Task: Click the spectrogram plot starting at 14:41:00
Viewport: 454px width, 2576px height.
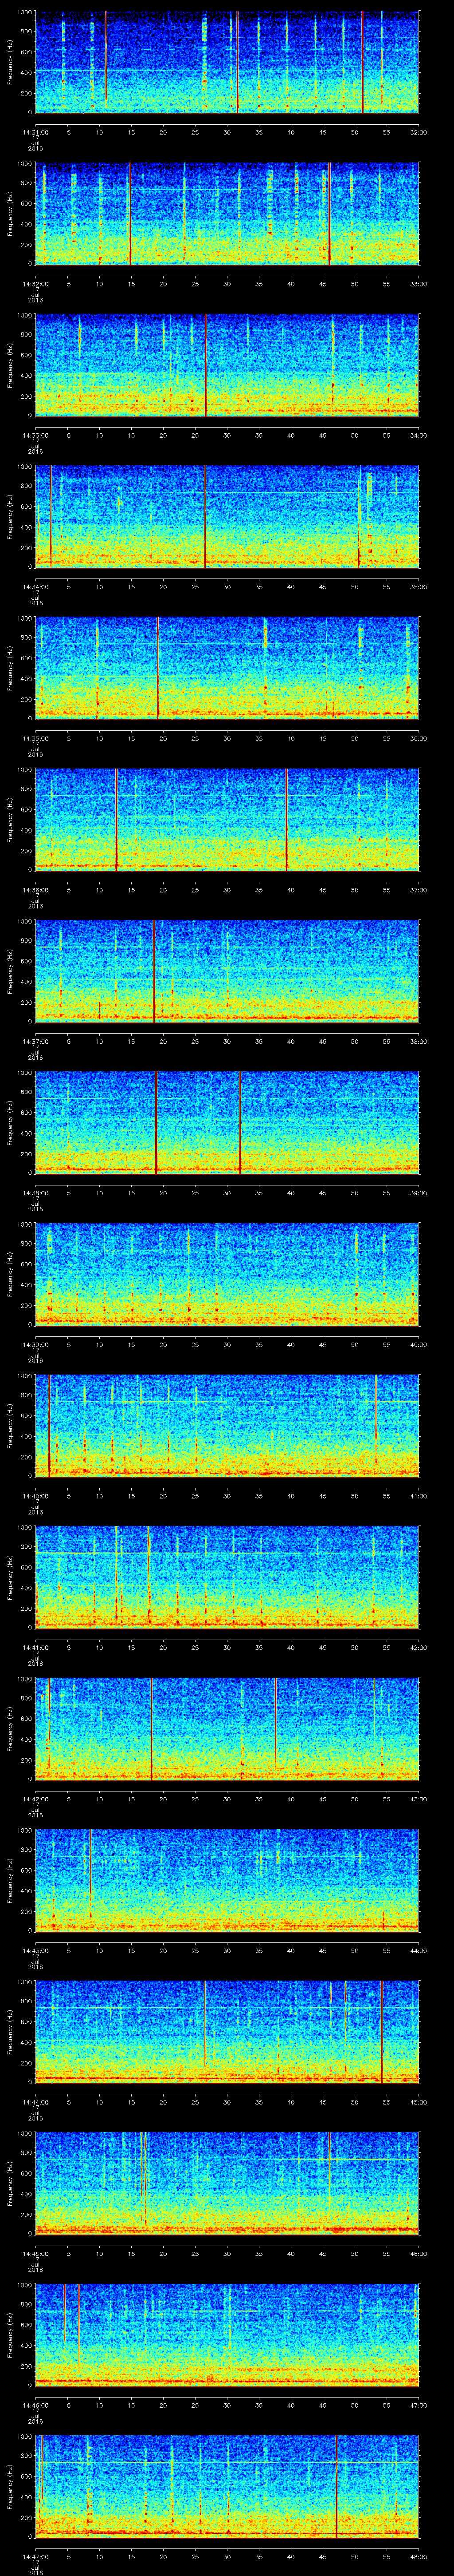Action: (x=227, y=1577)
